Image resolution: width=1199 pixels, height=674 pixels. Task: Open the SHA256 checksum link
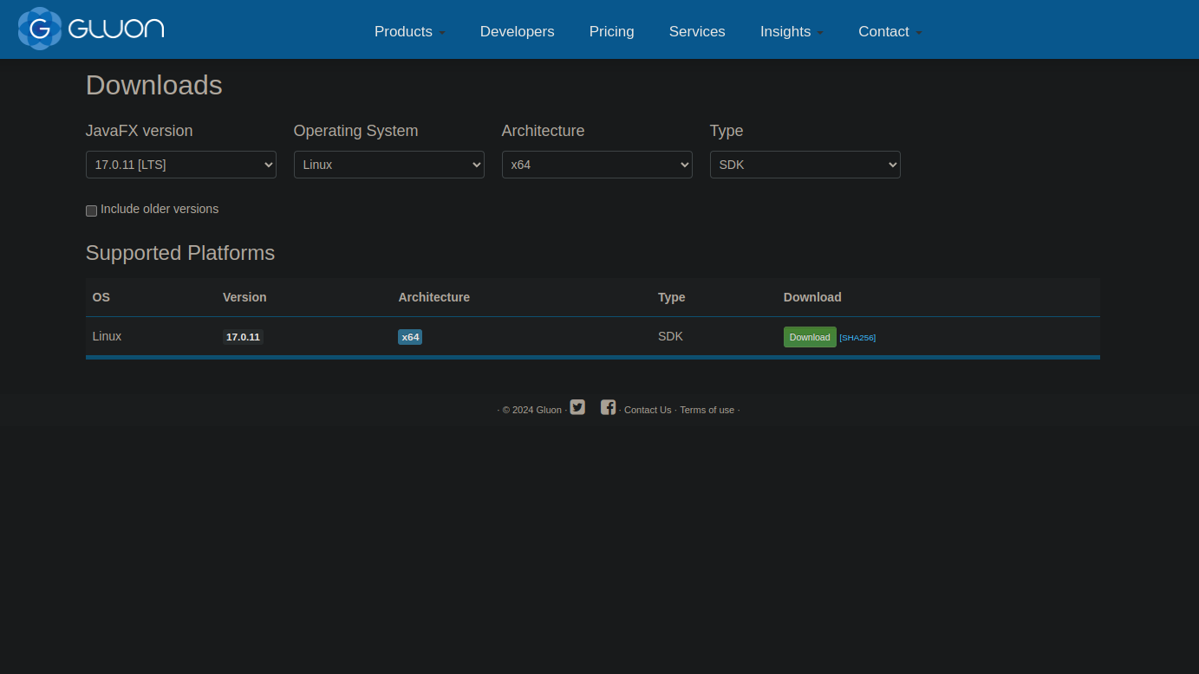pos(857,338)
